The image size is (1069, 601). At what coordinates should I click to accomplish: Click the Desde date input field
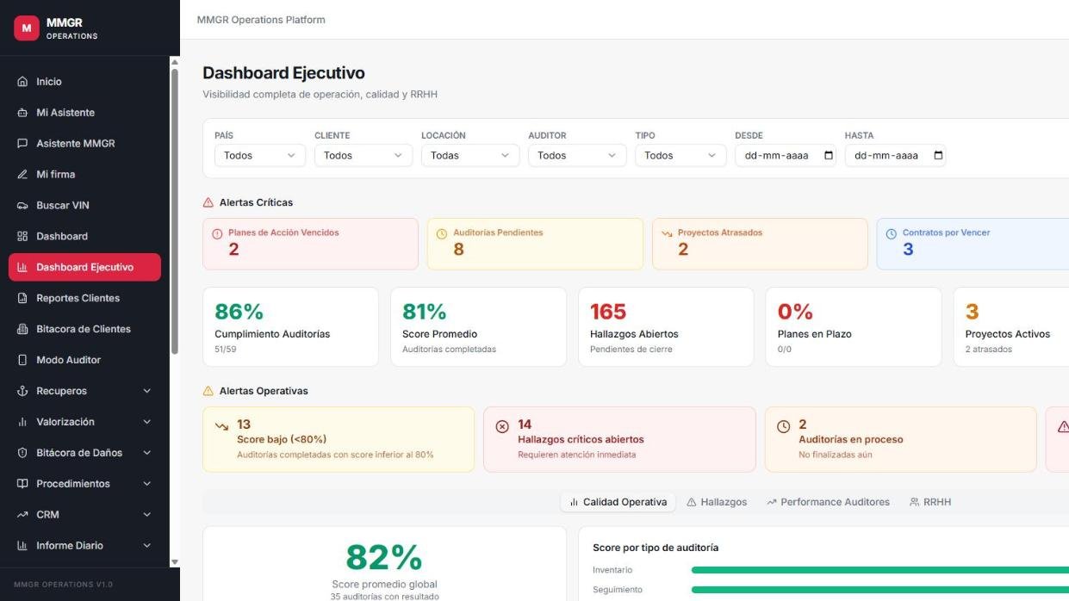[785, 156]
